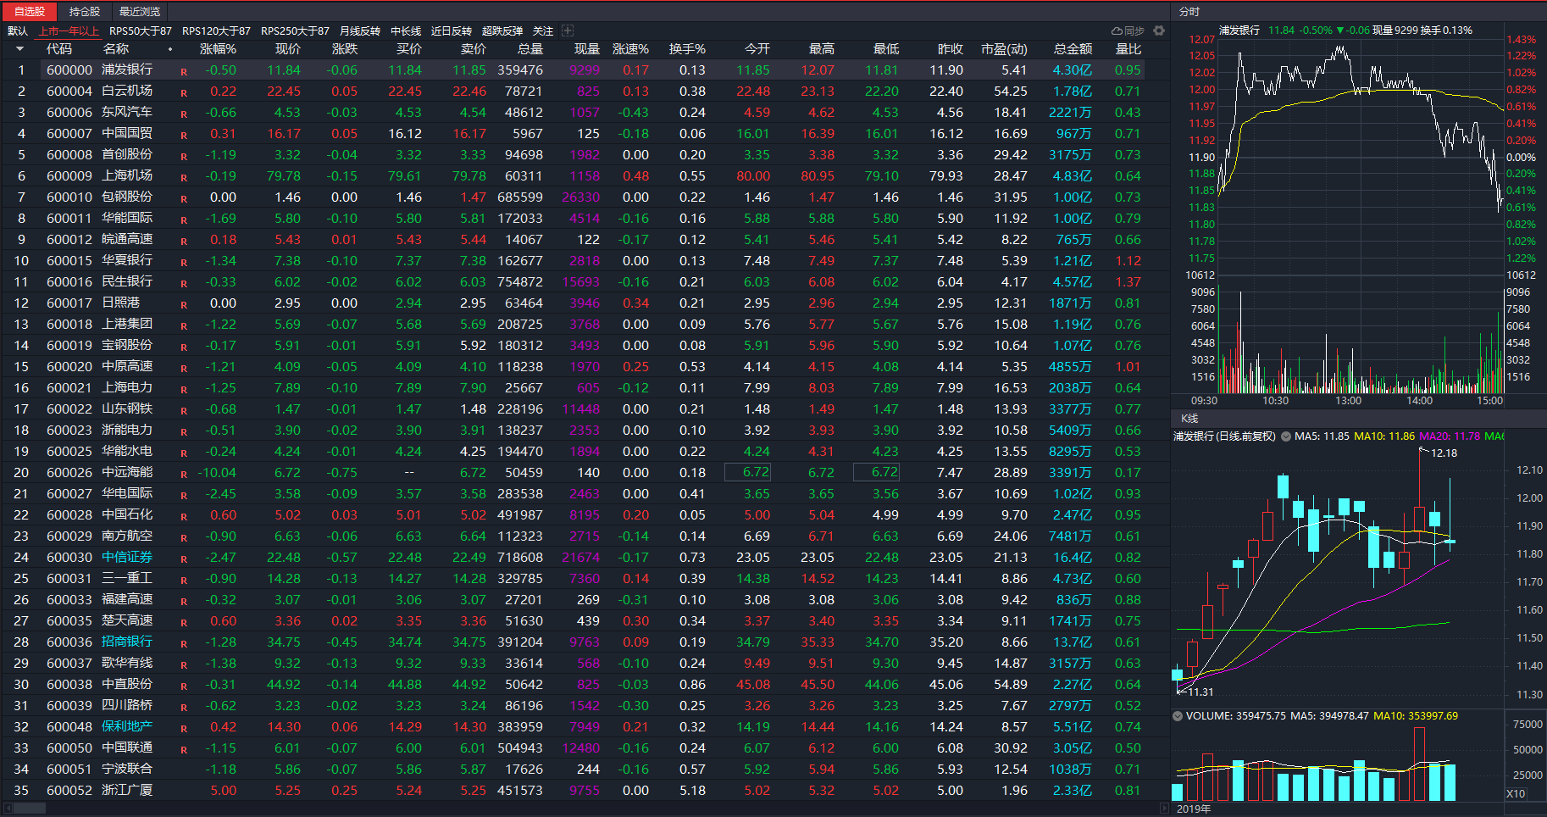Screen dimensions: 1547x817
Task: Click the R marker for 招商银行
Action: pyautogui.click(x=184, y=643)
